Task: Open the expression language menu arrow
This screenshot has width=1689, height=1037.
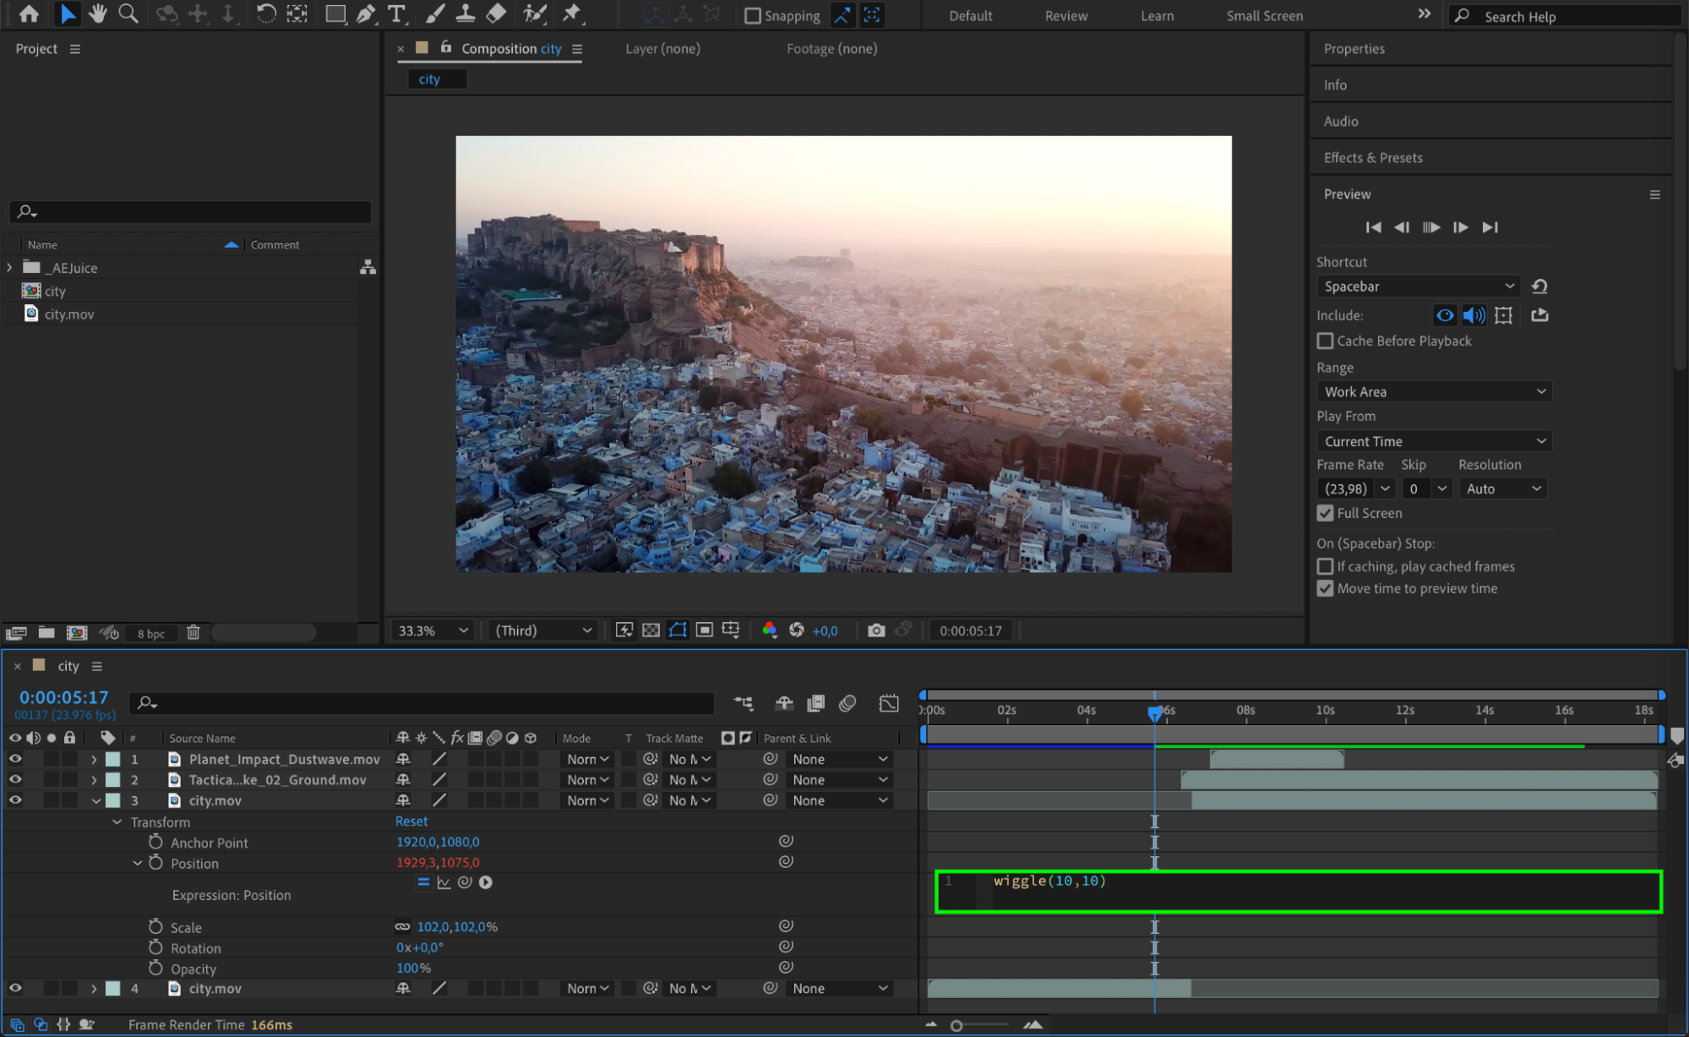Action: pos(486,882)
